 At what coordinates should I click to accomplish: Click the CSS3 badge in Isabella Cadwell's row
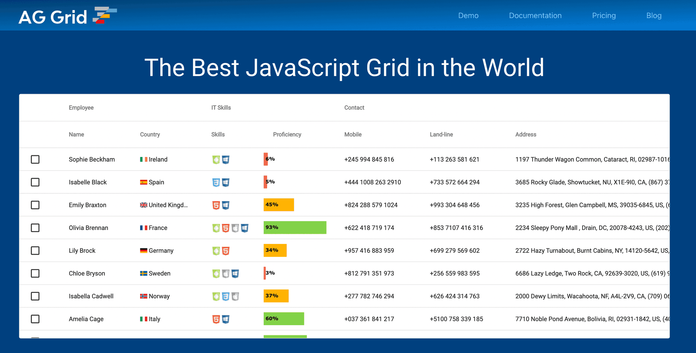click(225, 296)
